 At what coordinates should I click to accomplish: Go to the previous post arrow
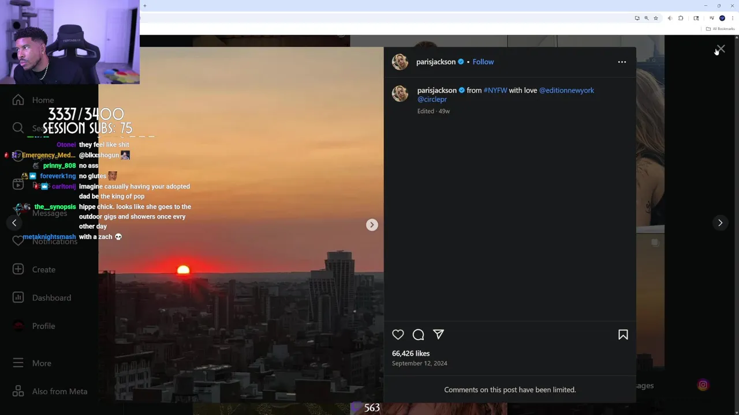(14, 222)
